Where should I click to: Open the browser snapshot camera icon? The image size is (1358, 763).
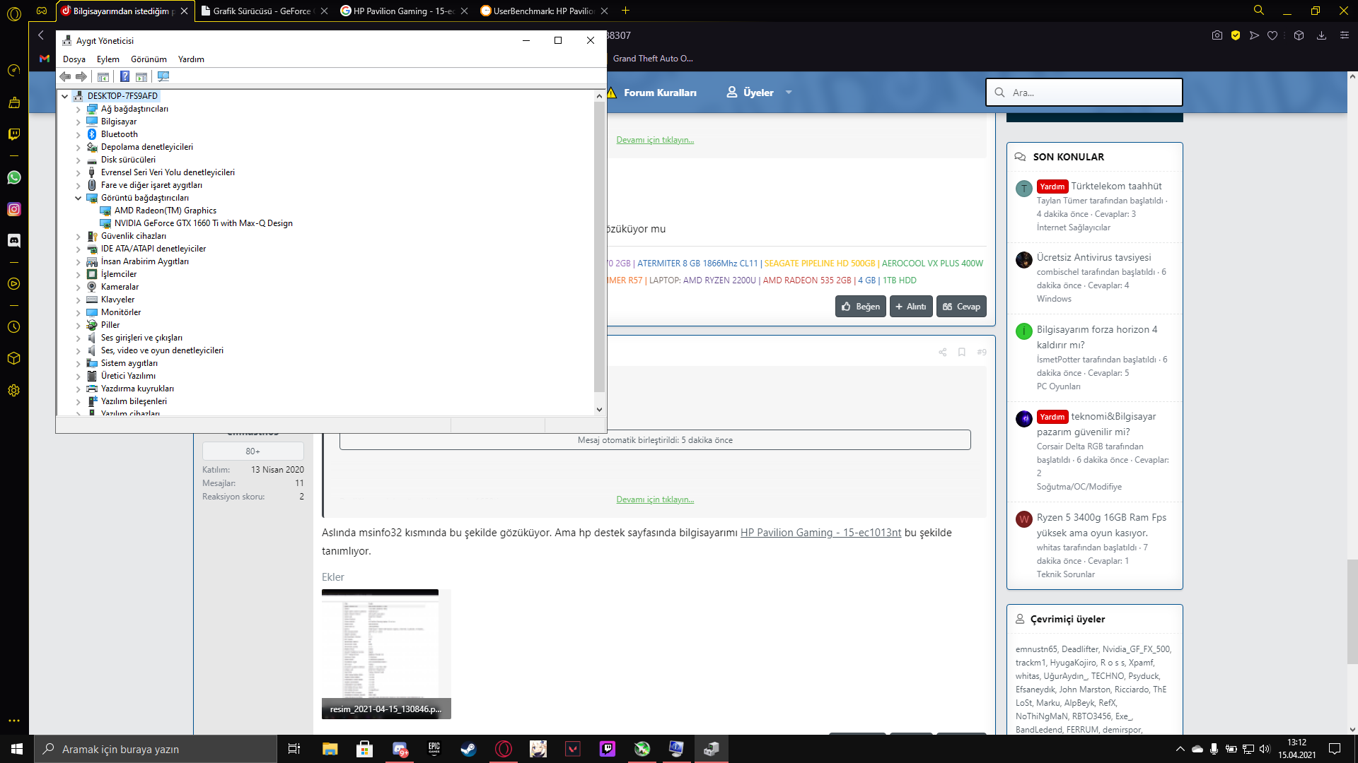click(1217, 35)
